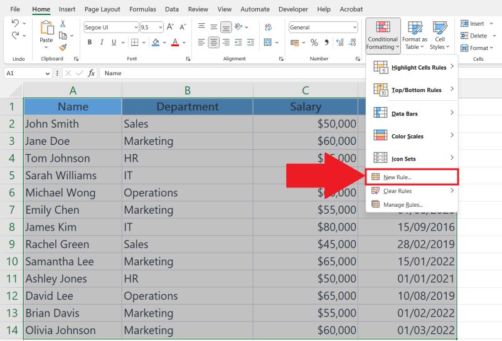Open Cell Styles gallery
This screenshot has height=341, width=502.
440,35
